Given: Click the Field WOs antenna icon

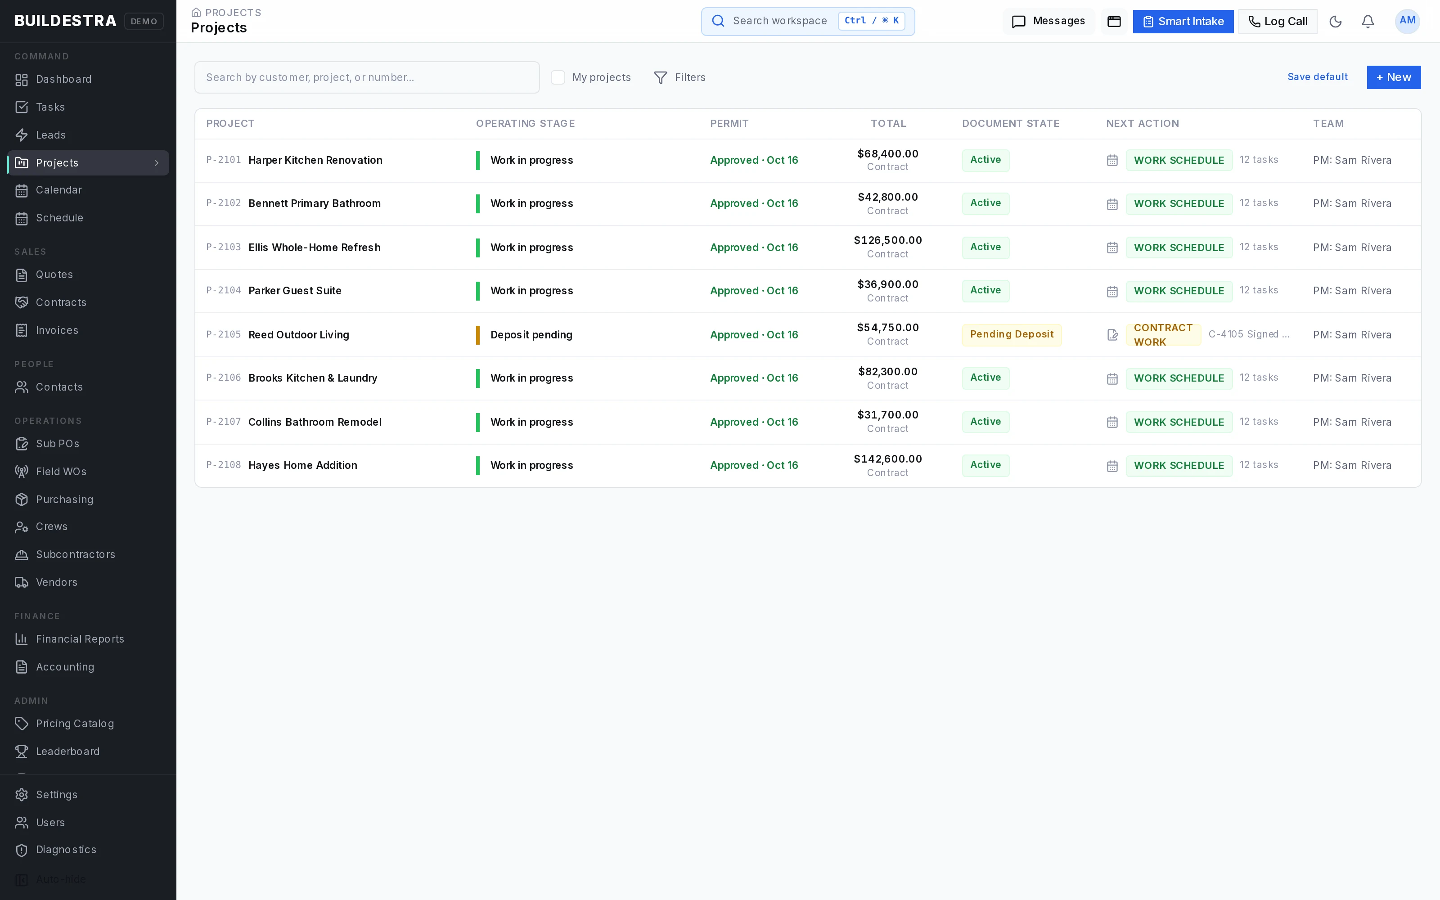Looking at the screenshot, I should click(22, 472).
